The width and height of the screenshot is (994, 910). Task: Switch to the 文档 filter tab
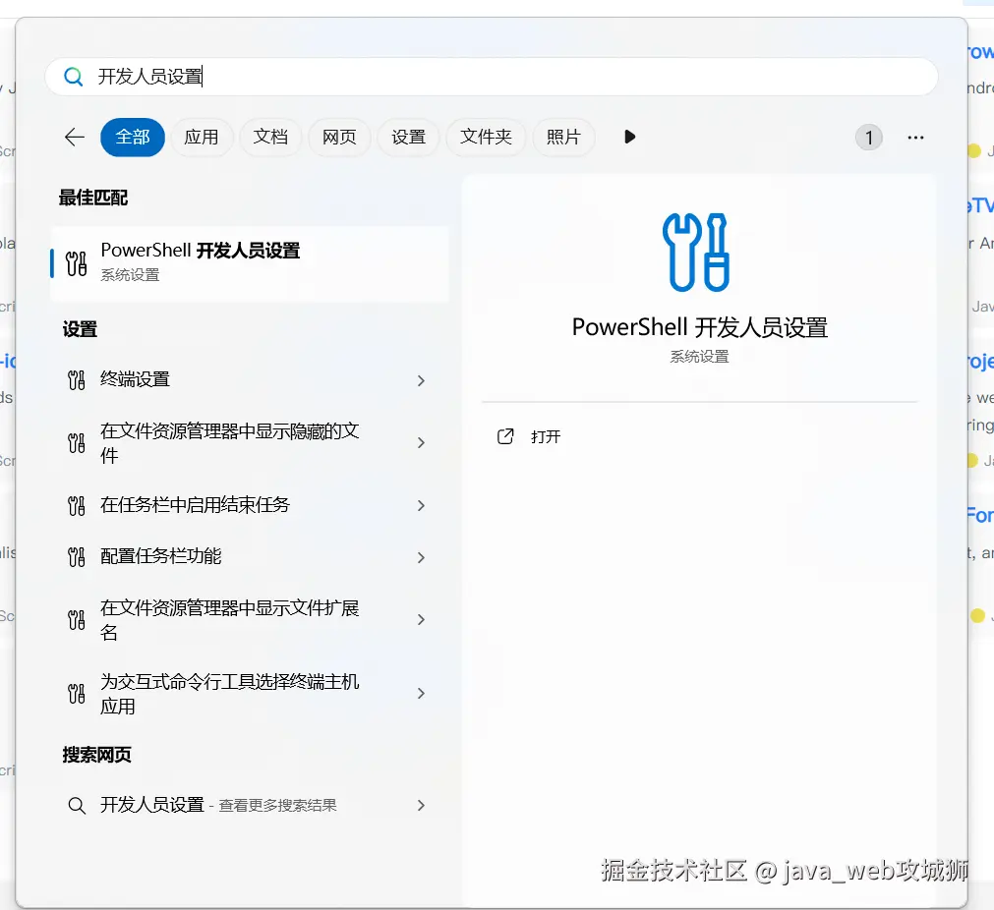click(270, 137)
